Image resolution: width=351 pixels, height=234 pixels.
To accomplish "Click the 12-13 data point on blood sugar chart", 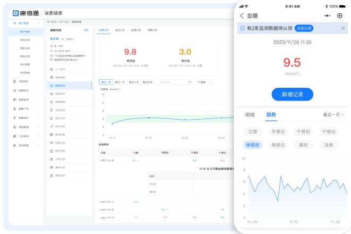I will (185, 120).
